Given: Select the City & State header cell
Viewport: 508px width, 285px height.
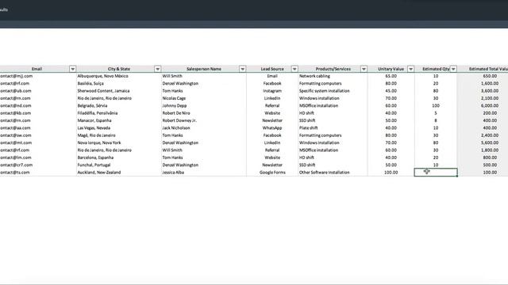Looking at the screenshot, I should click(119, 69).
